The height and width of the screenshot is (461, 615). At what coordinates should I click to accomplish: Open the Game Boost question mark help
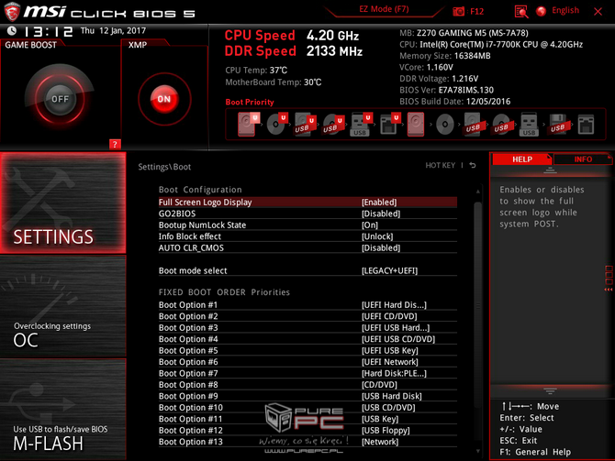click(x=115, y=144)
